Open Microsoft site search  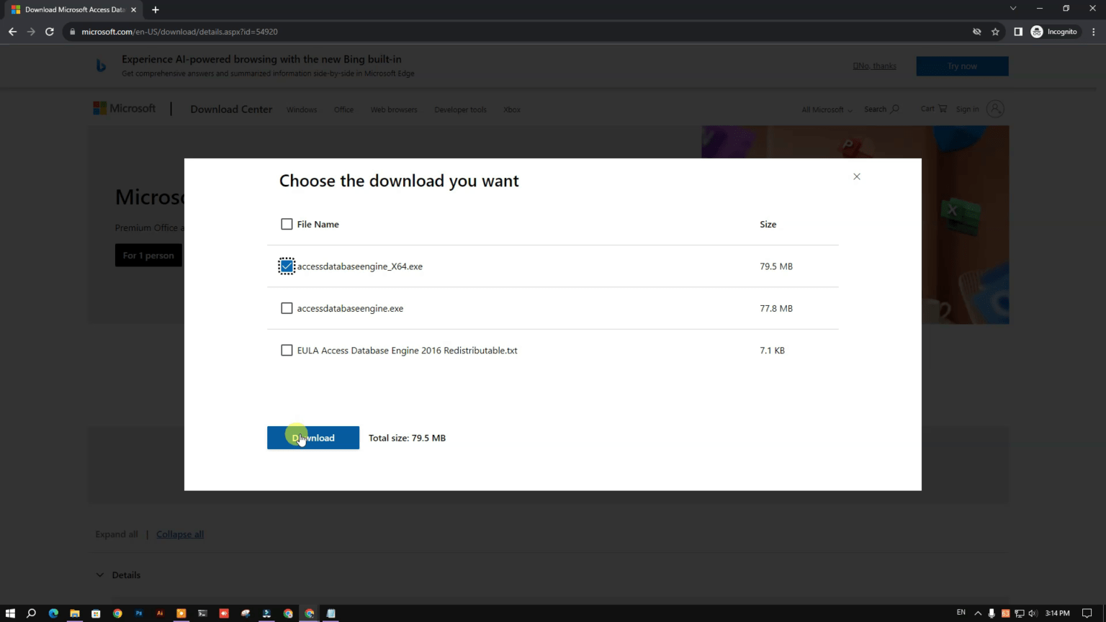(x=881, y=109)
